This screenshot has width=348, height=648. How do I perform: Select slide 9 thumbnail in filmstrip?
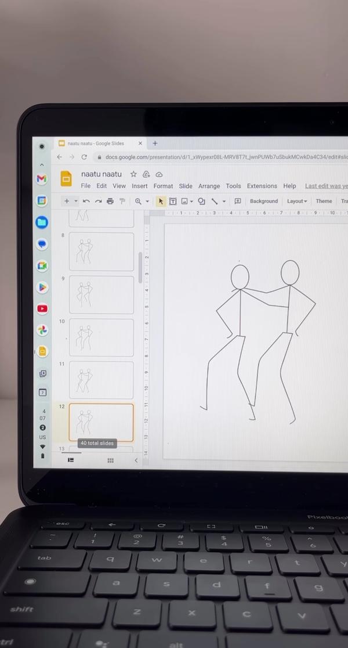coord(101,294)
